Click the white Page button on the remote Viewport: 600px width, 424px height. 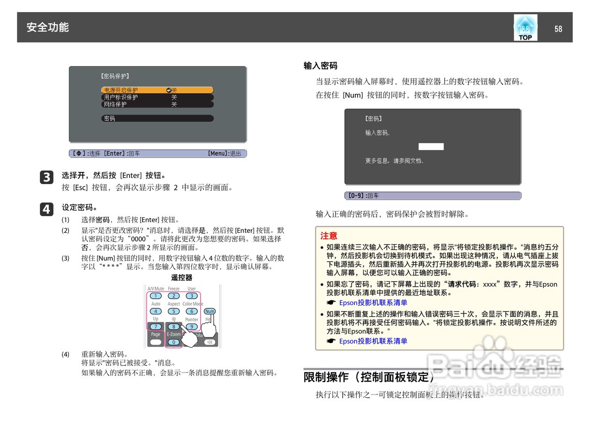[x=156, y=342]
